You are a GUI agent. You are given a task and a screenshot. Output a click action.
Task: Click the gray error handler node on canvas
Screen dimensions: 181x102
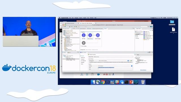click(84, 43)
